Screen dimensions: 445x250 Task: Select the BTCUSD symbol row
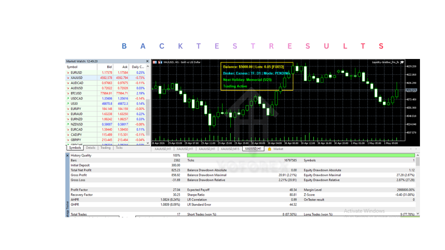coord(106,93)
